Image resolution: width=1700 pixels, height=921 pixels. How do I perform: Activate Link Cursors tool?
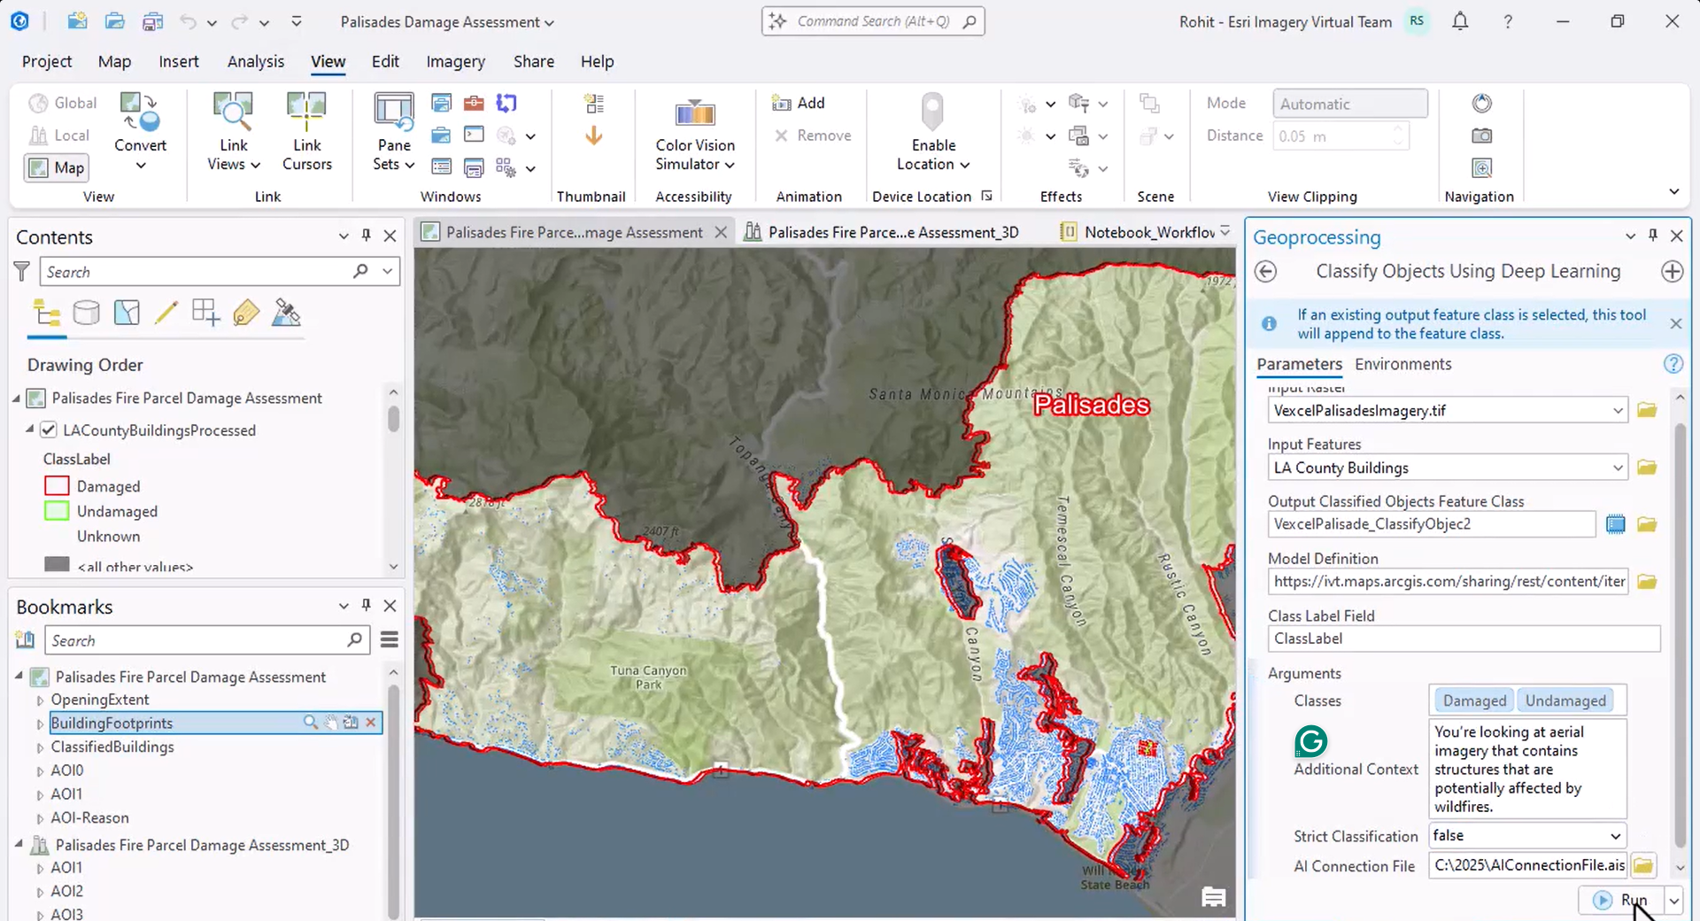pos(306,133)
